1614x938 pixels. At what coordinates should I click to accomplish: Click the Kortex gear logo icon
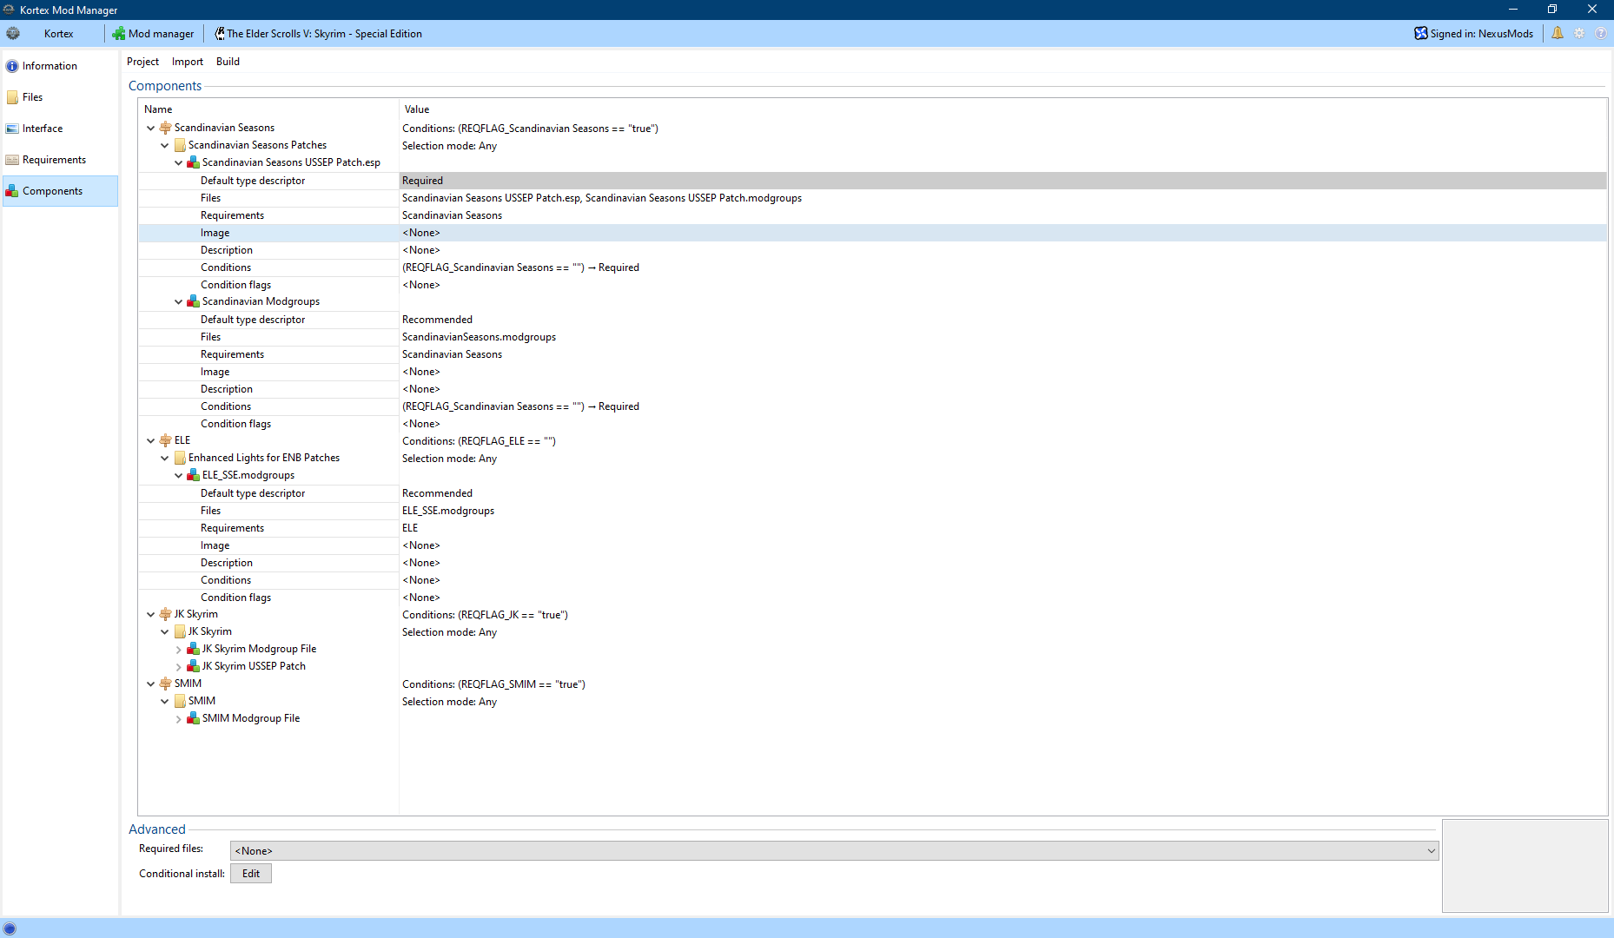coord(13,33)
